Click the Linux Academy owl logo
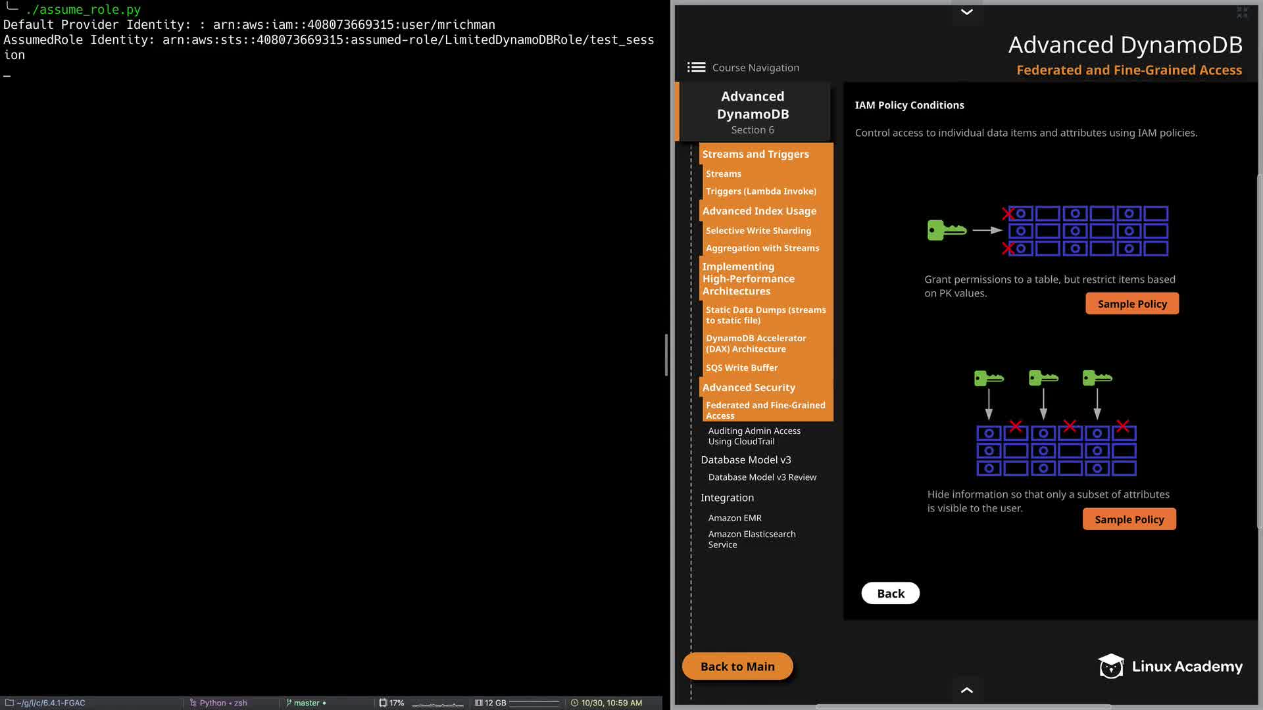1263x710 pixels. 1111,666
